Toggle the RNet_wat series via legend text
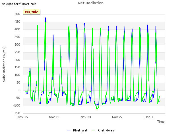 [80, 130]
